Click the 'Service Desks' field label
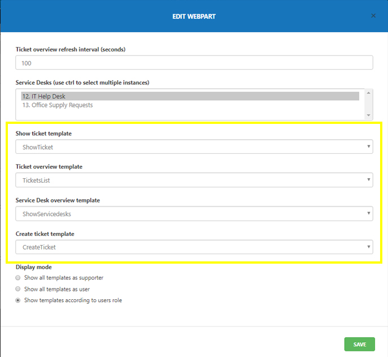This screenshot has height=357, width=388. pyautogui.click(x=82, y=83)
